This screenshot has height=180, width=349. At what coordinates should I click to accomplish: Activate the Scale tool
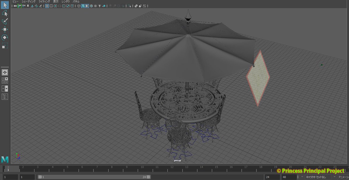click(x=5, y=46)
